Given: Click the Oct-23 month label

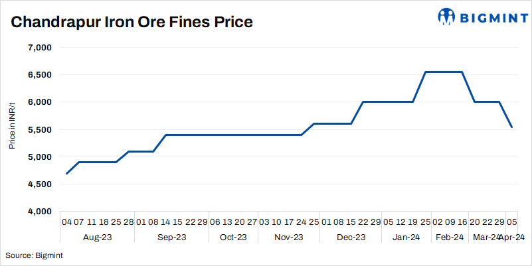Looking at the screenshot, I should coord(232,237).
